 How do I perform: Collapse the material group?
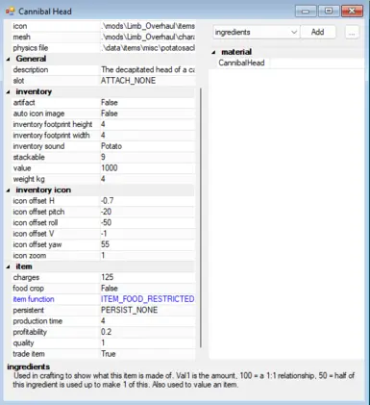pyautogui.click(x=214, y=52)
